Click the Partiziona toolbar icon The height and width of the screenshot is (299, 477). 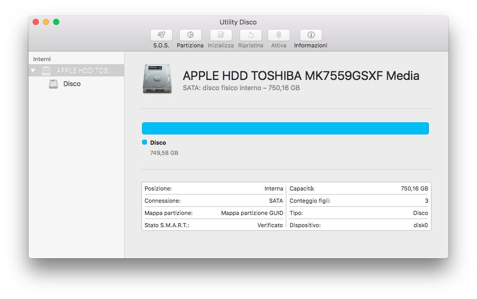point(190,35)
